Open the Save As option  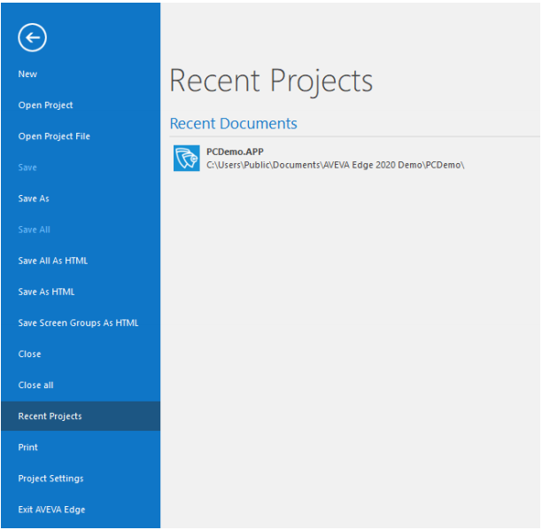pos(34,199)
